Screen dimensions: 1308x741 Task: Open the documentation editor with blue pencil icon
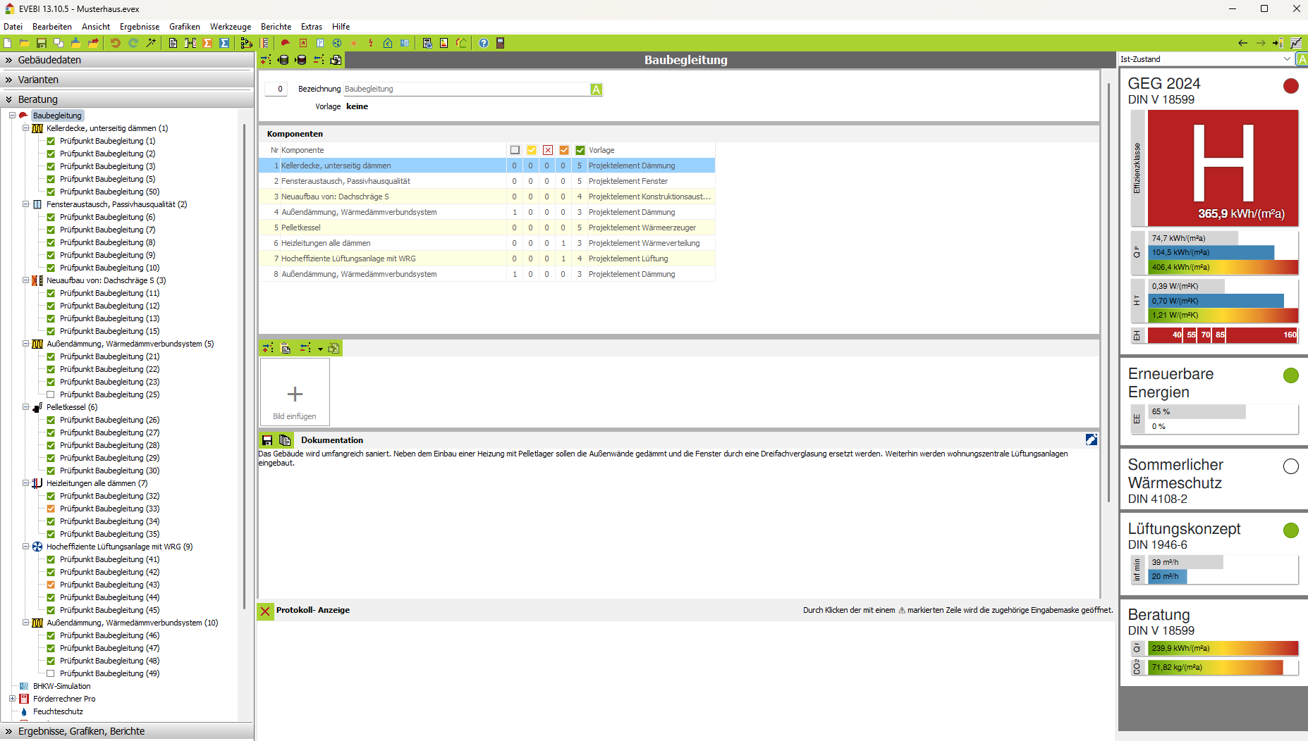1091,440
